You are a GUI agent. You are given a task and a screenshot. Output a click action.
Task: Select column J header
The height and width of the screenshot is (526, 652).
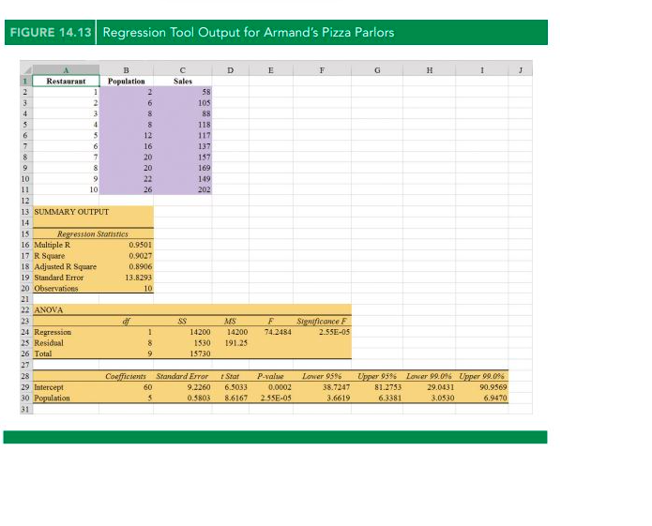[520, 70]
